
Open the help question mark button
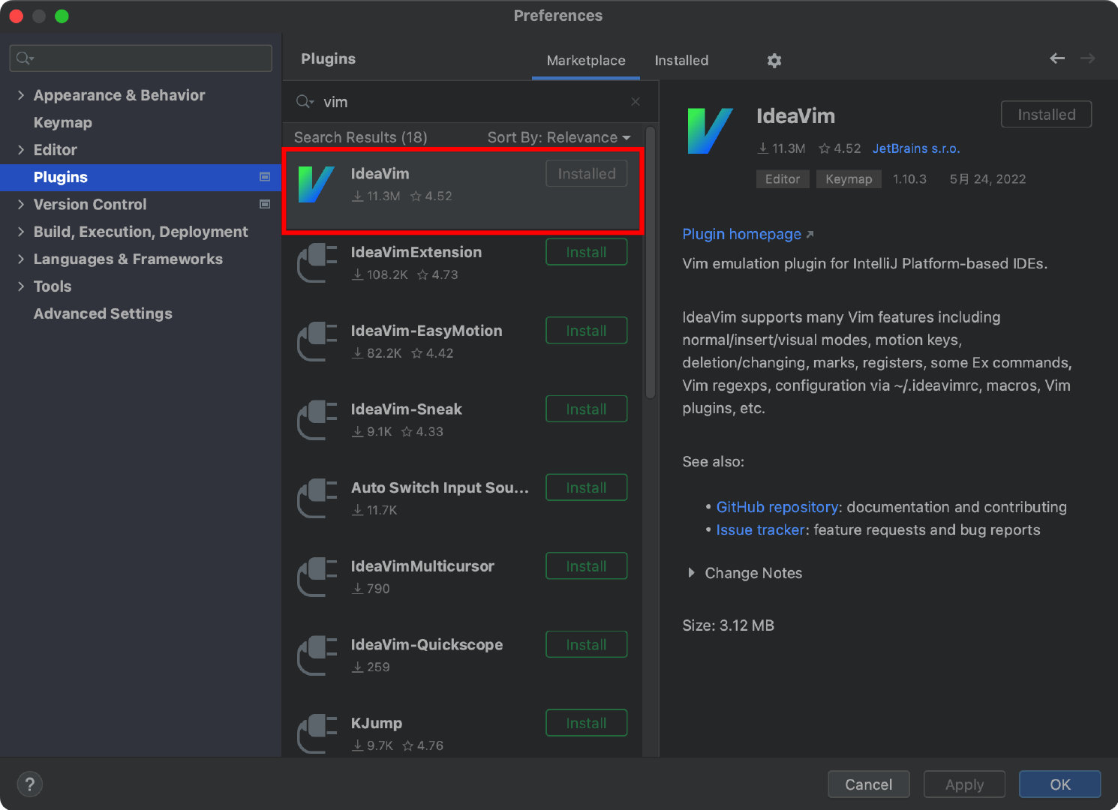29,784
